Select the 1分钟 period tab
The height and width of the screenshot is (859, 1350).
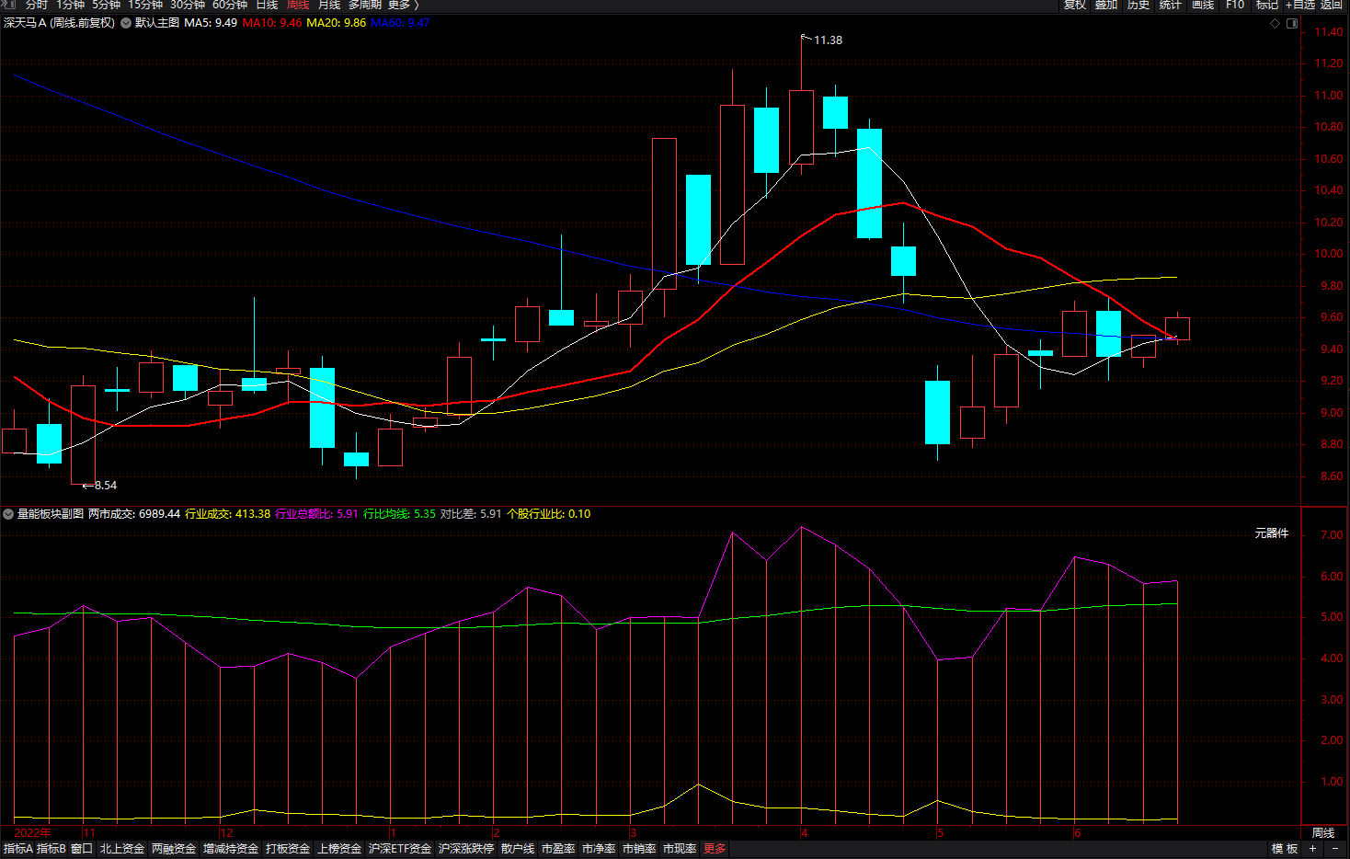pyautogui.click(x=70, y=5)
